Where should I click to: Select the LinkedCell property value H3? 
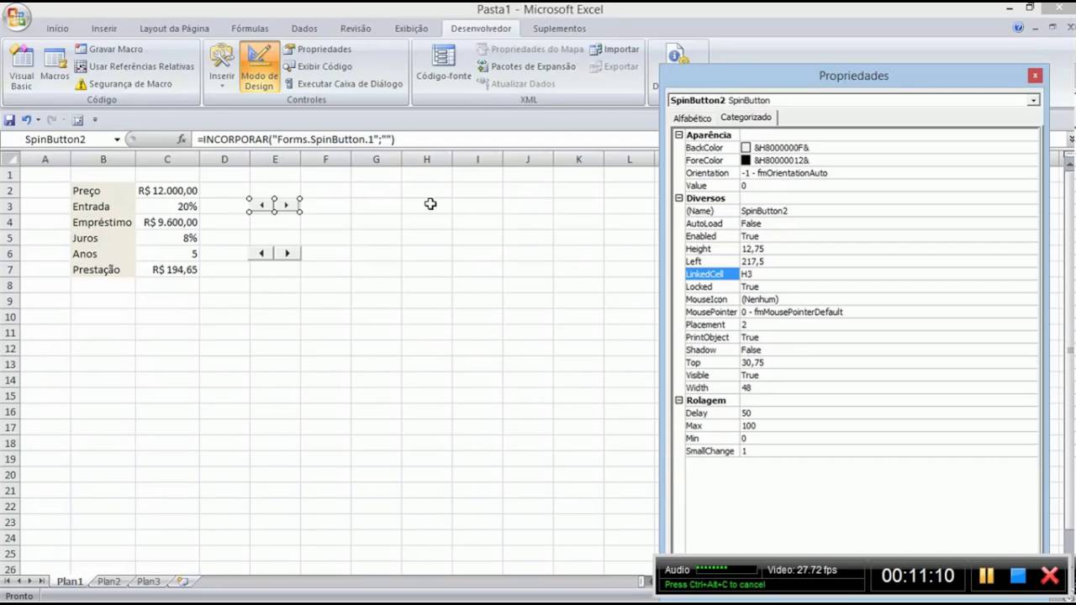[889, 274]
